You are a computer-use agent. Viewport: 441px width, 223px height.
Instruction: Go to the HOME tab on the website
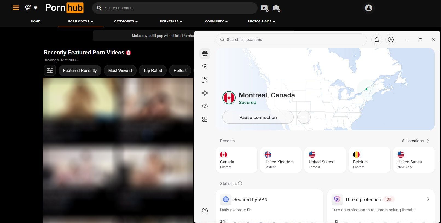point(36,21)
